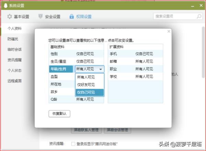Select the 故乡 row label
This screenshot has width=206, height=151.
54,92
